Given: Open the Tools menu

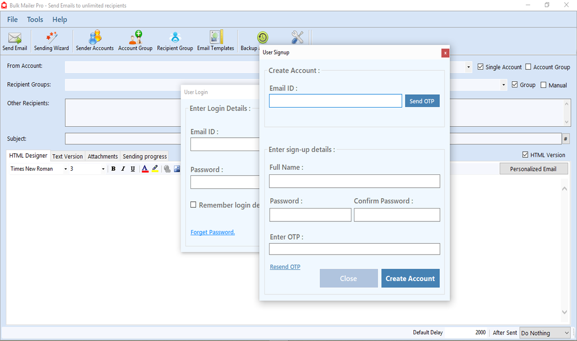Looking at the screenshot, I should tap(35, 20).
